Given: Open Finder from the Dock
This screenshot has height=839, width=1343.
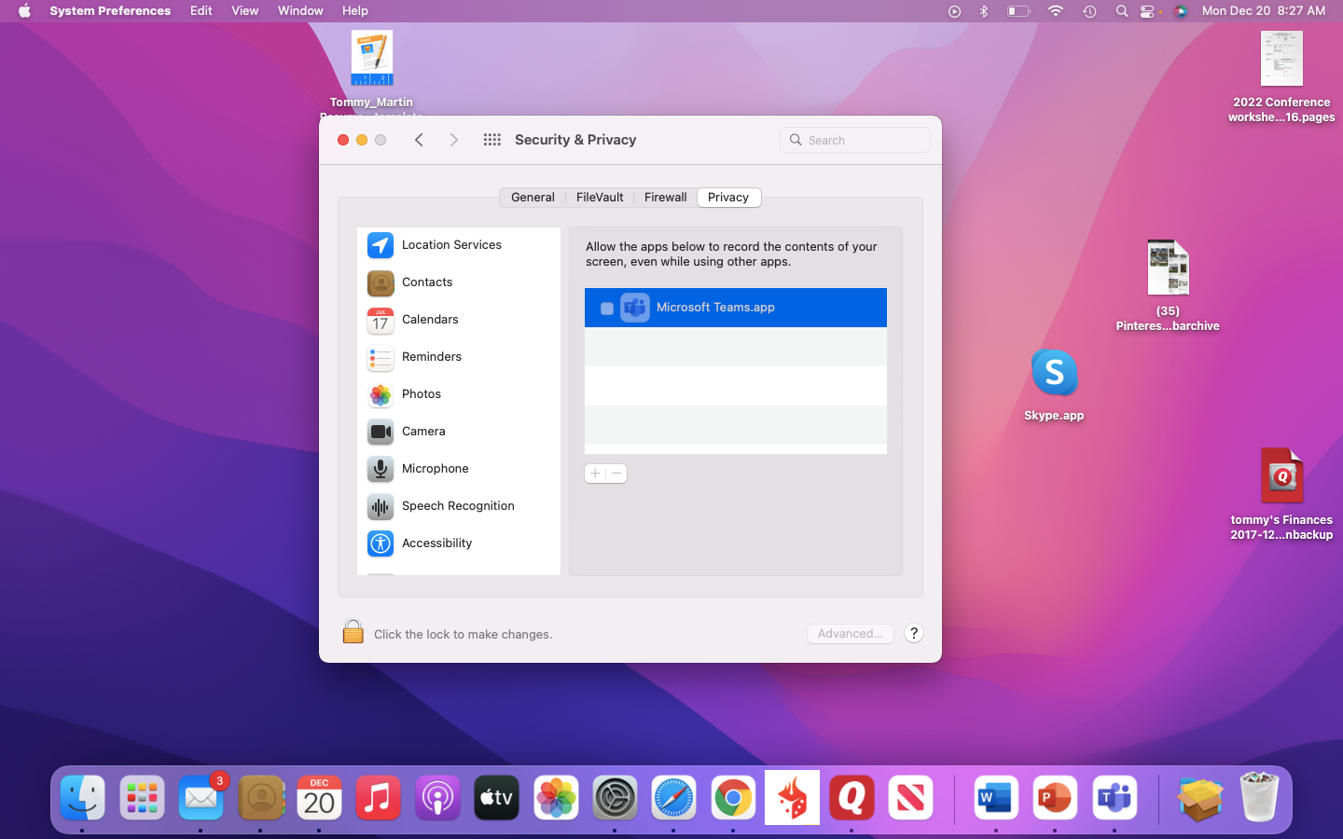Looking at the screenshot, I should pyautogui.click(x=82, y=799).
